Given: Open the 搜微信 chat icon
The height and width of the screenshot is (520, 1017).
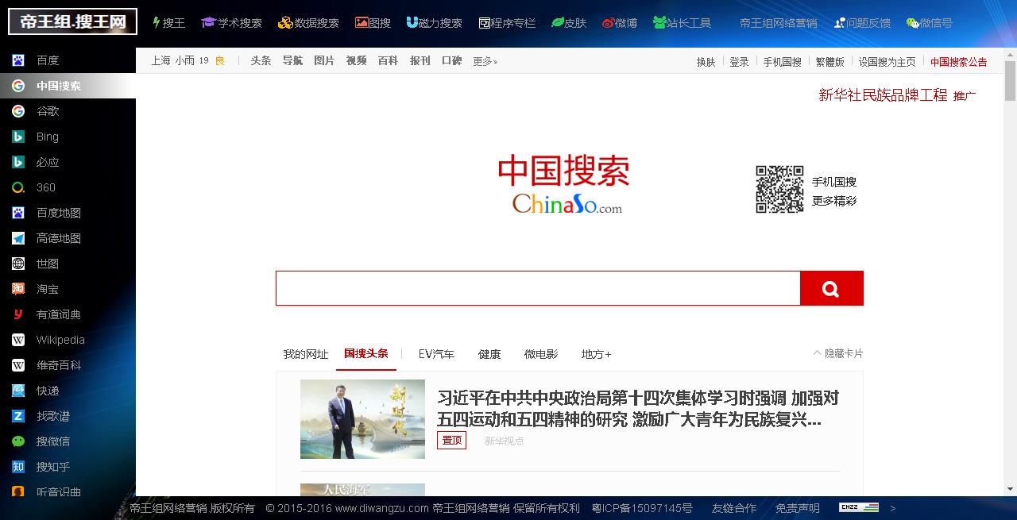Looking at the screenshot, I should click(x=18, y=441).
